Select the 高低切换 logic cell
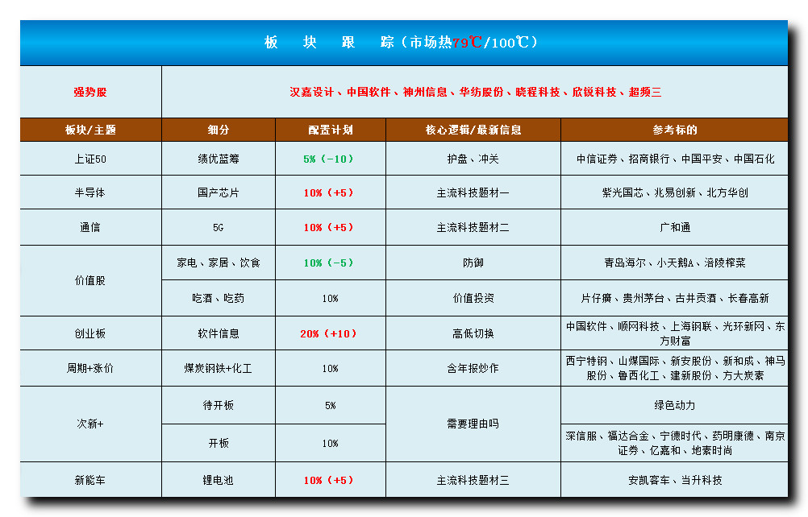 (x=473, y=333)
